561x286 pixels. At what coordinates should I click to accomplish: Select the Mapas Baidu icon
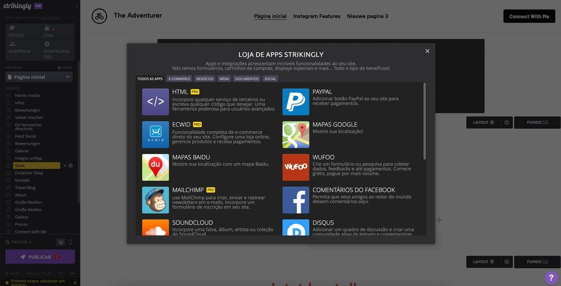pos(155,167)
